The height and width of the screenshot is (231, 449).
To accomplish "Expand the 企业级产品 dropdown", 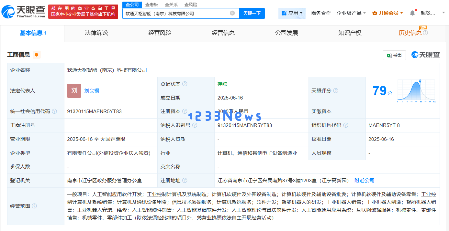I will tap(351, 13).
